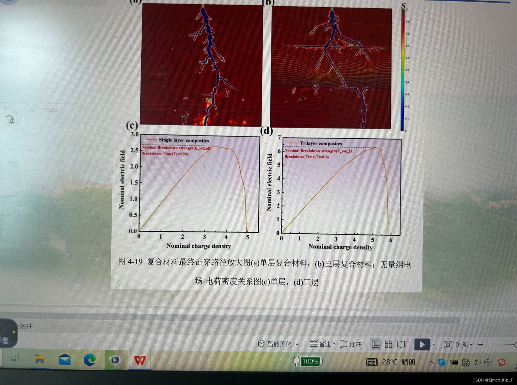Open File Explorer from taskbar
The height and width of the screenshot is (385, 517).
pos(40,359)
